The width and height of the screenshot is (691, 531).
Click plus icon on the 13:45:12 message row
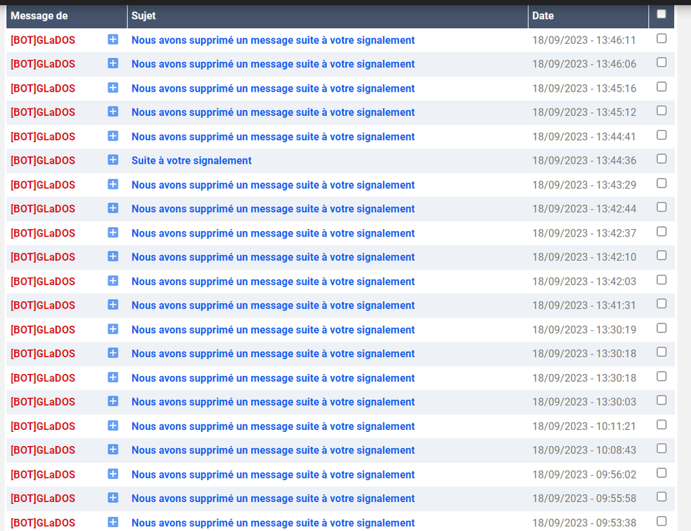pos(113,112)
